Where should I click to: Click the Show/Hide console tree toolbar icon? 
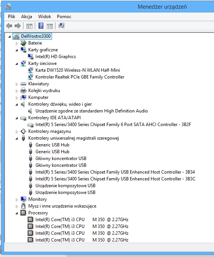(29, 26)
